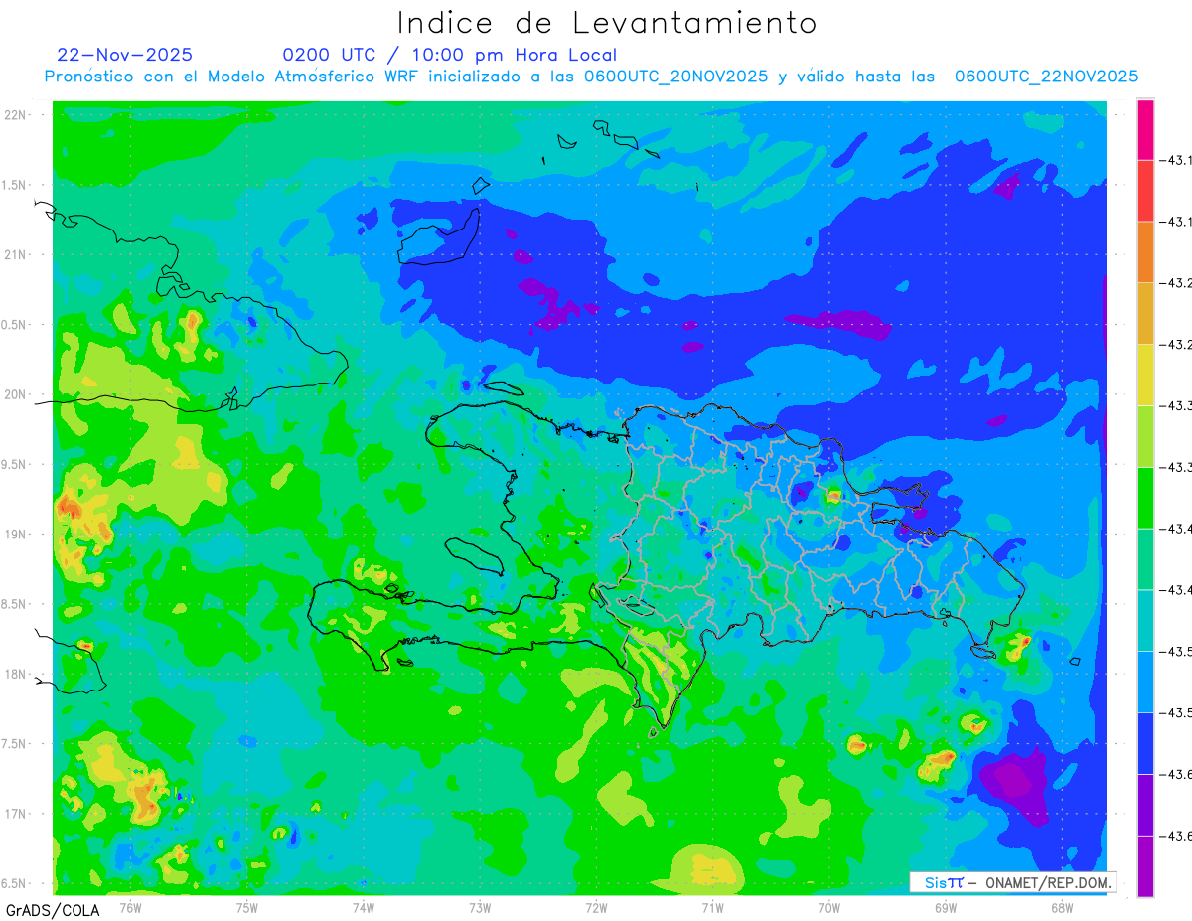
Task: Click the "73W" longitude label
Action: tap(480, 907)
